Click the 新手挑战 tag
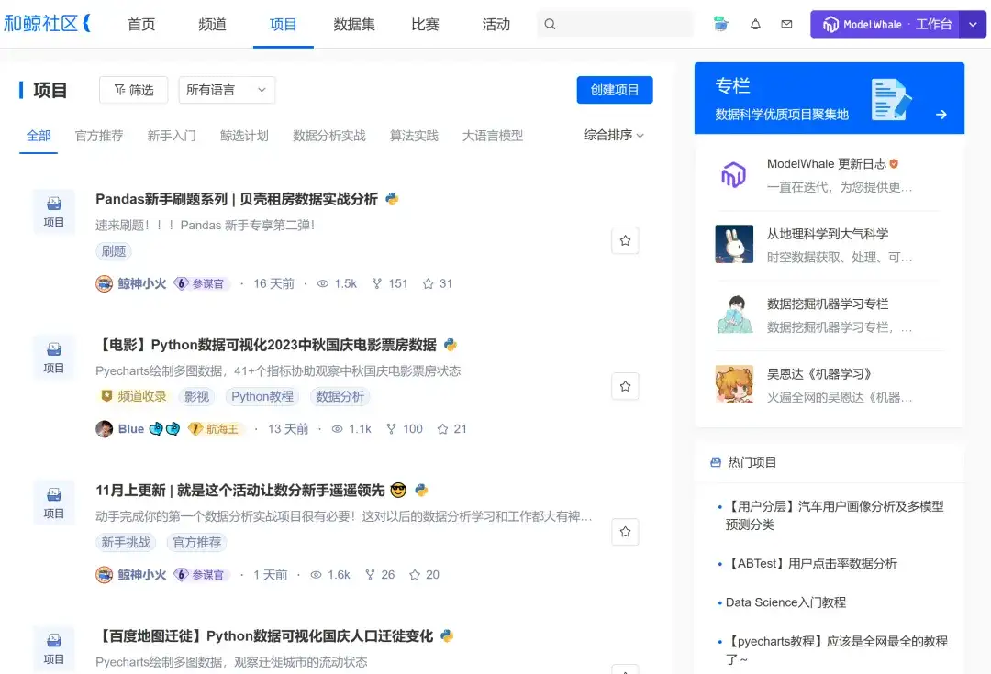The width and height of the screenshot is (991, 674). tap(126, 542)
